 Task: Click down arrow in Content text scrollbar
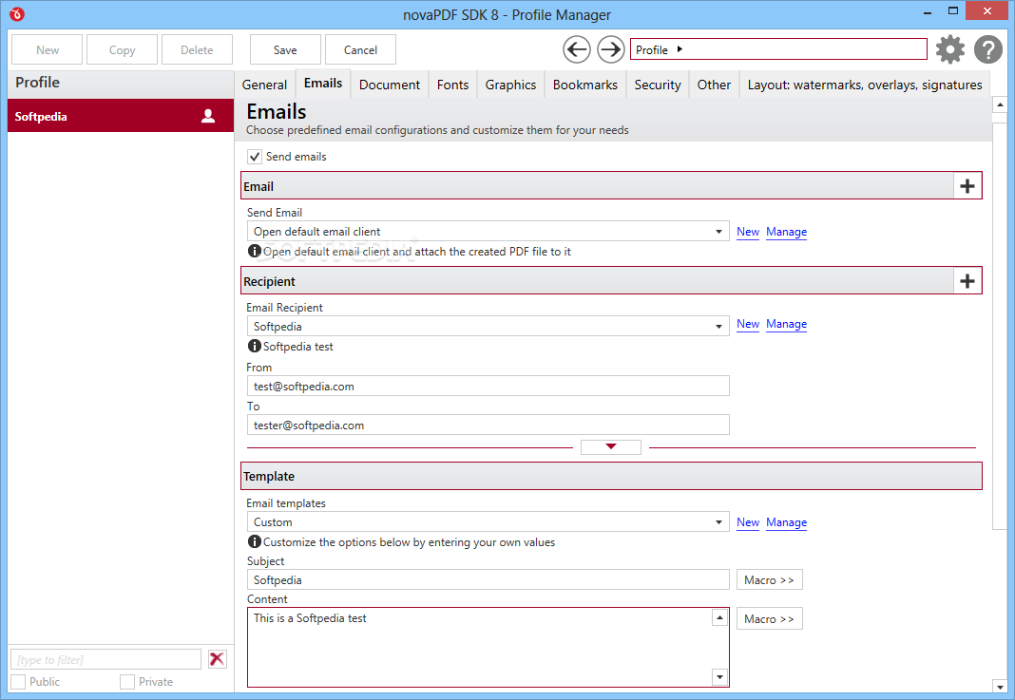(719, 677)
